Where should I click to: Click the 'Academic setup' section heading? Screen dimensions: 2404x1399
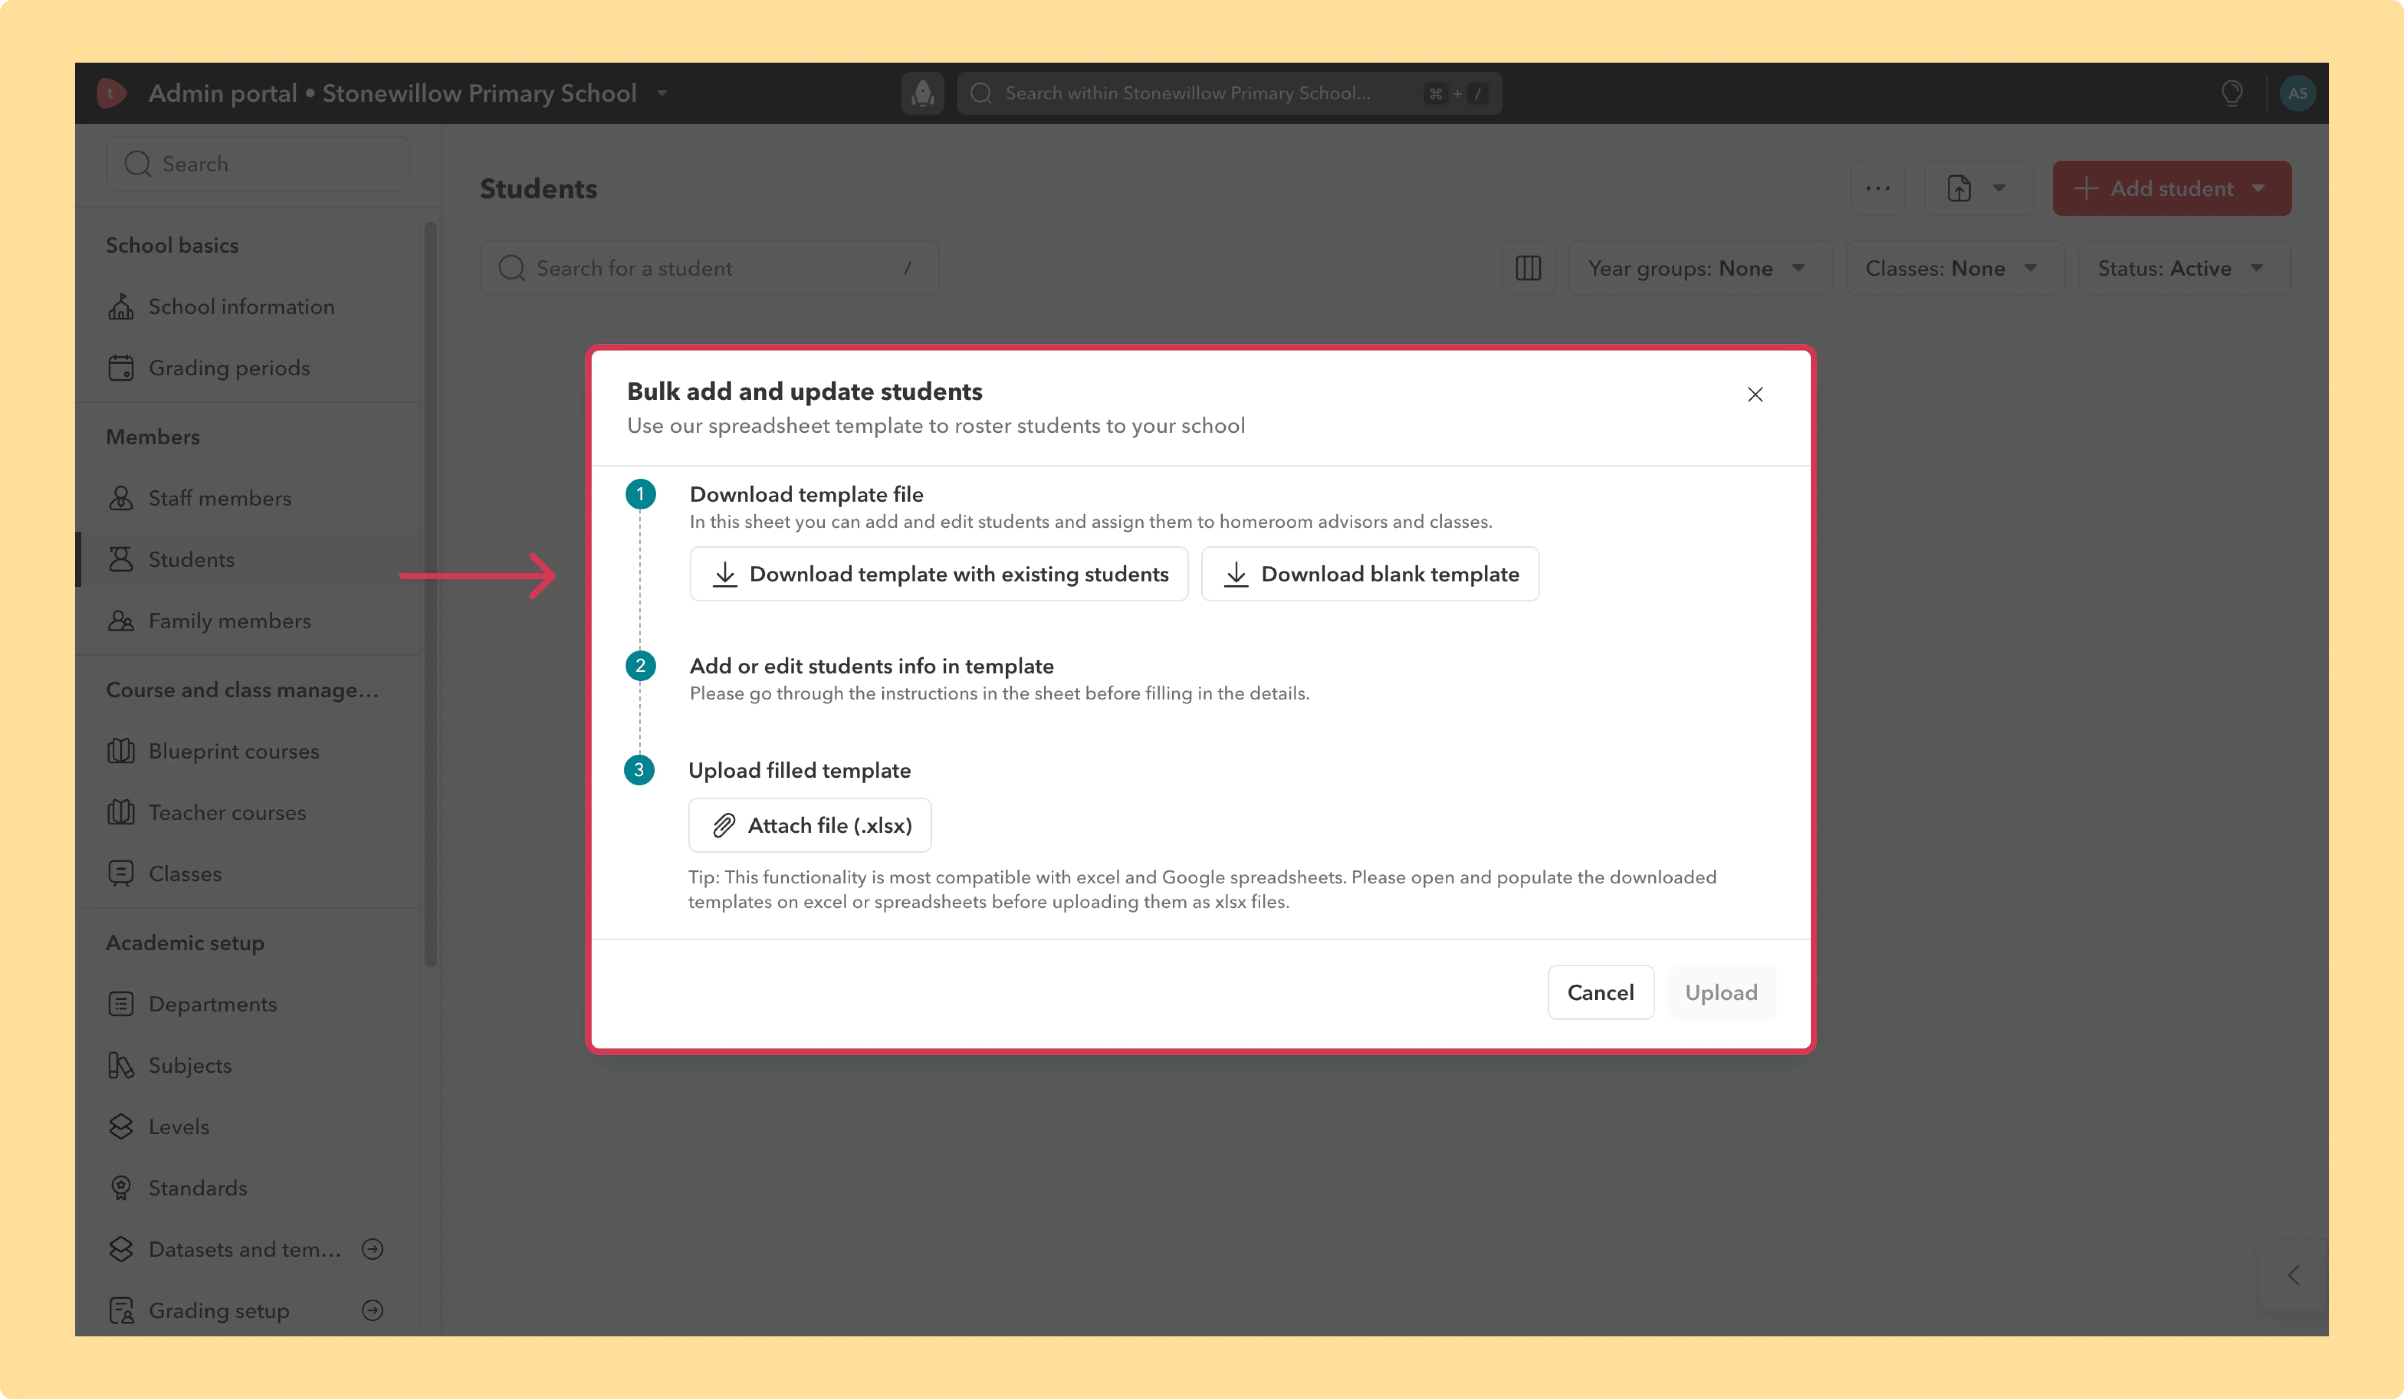(x=185, y=943)
